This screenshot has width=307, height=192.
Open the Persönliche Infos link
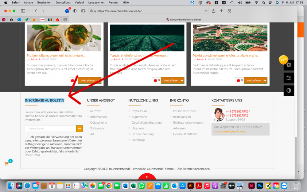pos(185,111)
